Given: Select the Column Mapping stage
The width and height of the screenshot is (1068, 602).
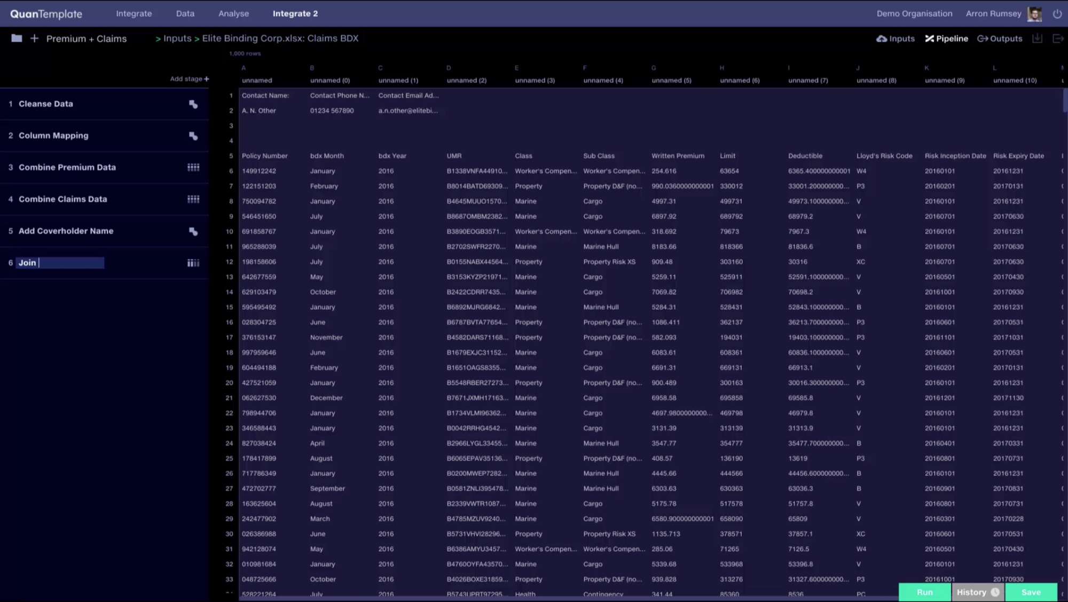Looking at the screenshot, I should click(x=104, y=136).
